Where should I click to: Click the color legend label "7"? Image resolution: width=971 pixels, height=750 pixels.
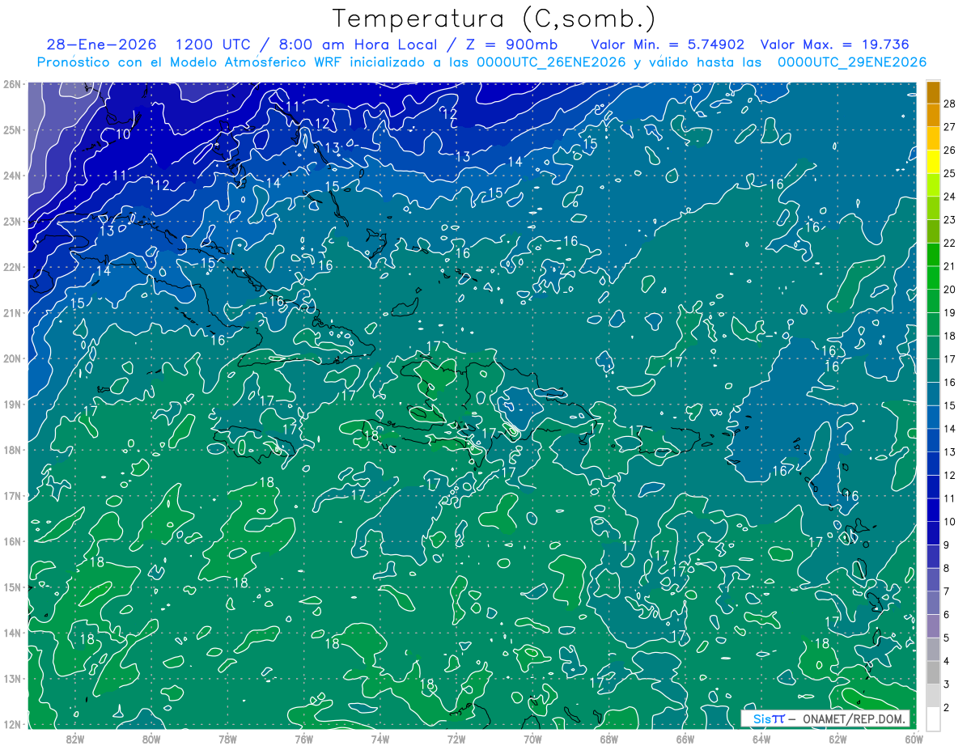pyautogui.click(x=946, y=591)
